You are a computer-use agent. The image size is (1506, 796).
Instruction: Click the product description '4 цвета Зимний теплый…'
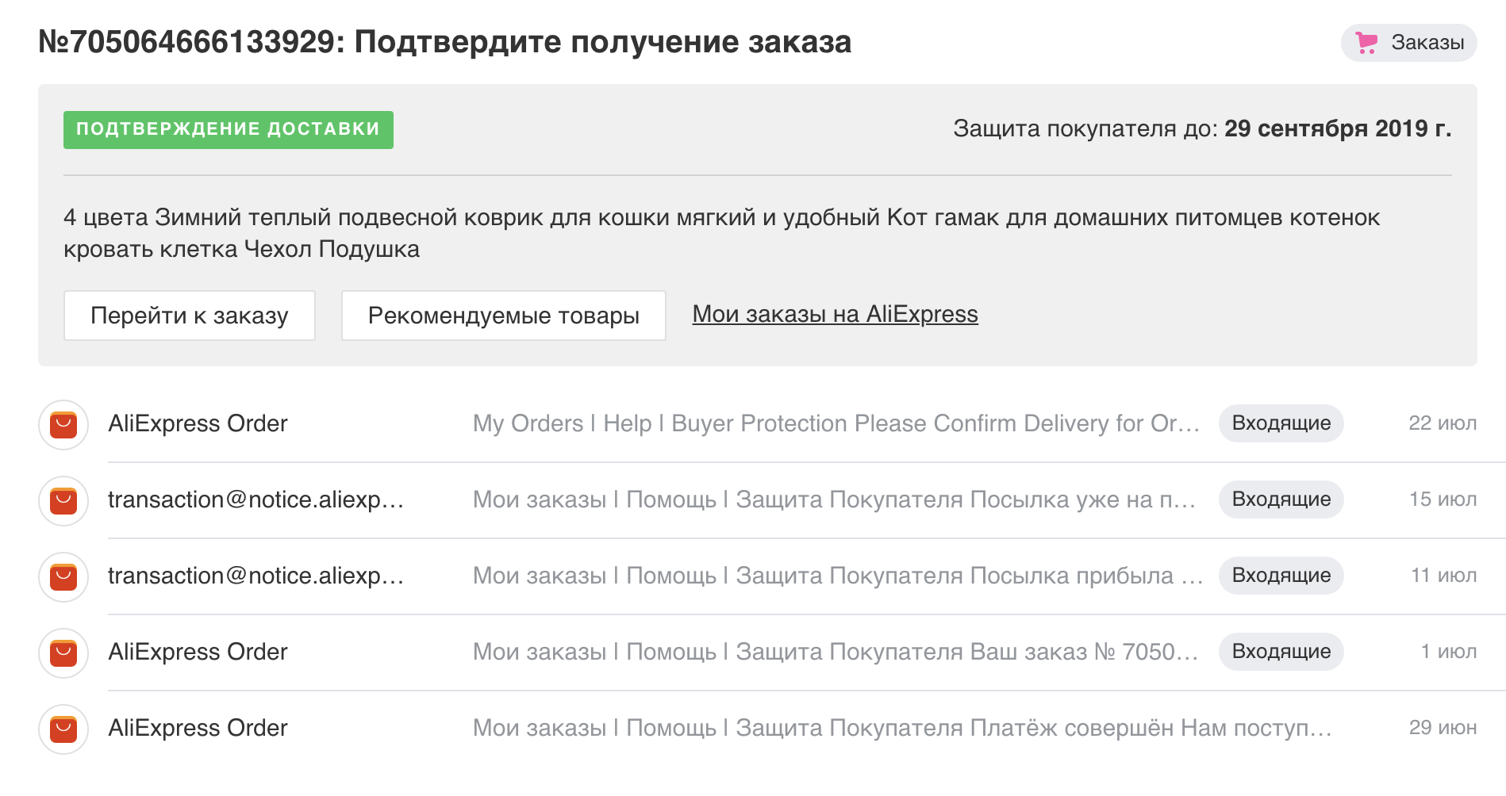721,233
